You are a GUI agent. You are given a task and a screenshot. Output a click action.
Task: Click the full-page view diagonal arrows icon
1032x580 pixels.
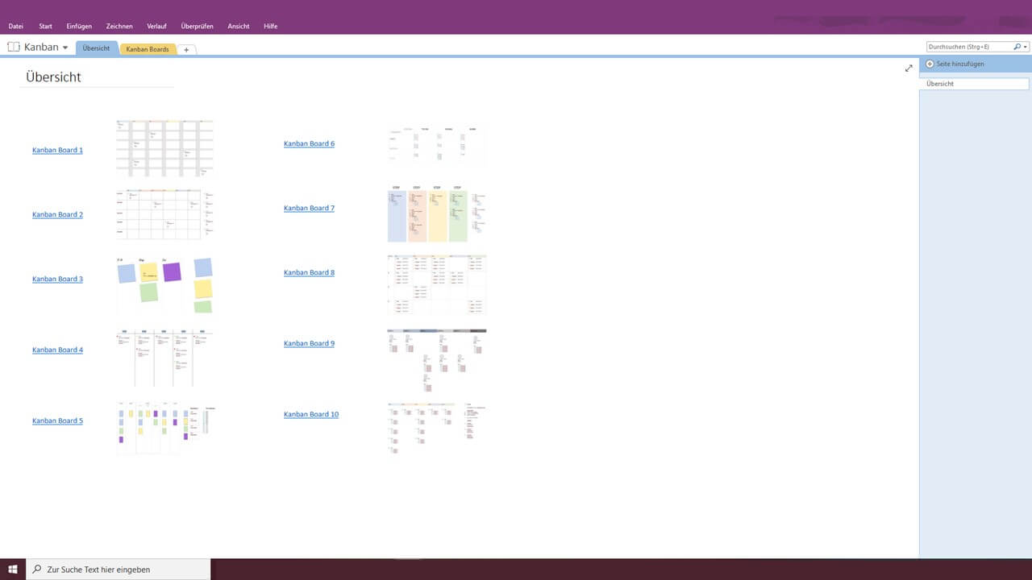pyautogui.click(x=909, y=68)
